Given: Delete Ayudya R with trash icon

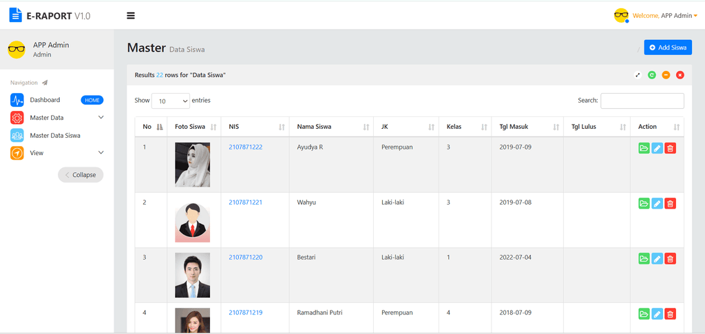Looking at the screenshot, I should [x=670, y=148].
